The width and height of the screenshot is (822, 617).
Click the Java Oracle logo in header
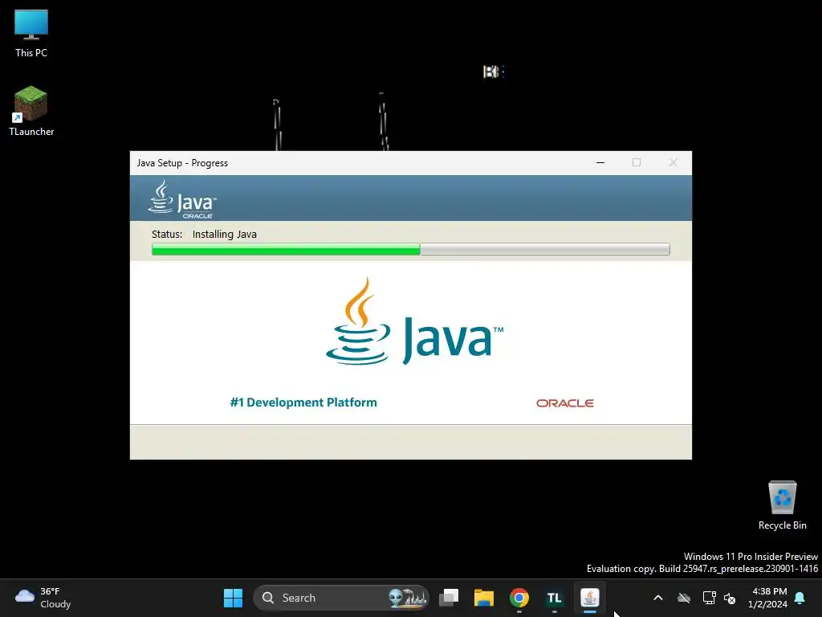182,199
